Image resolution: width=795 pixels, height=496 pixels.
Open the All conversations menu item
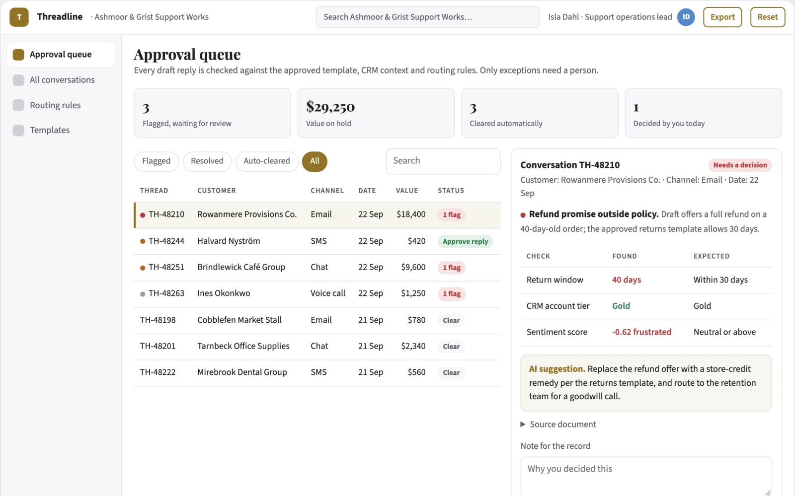pos(61,80)
